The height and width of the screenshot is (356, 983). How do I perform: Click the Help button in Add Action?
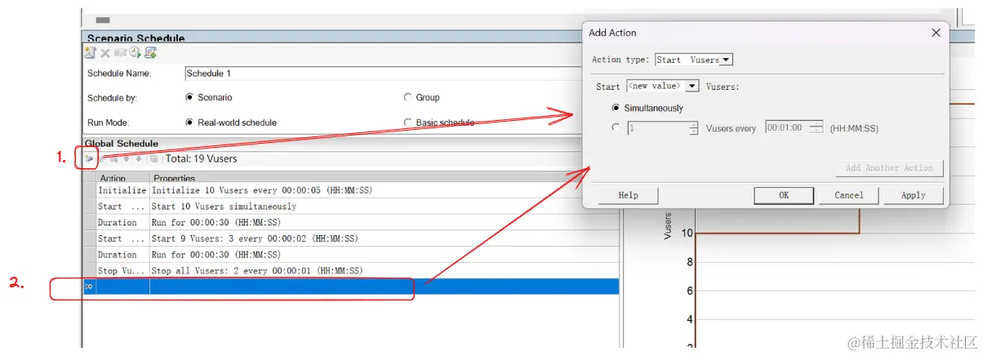coord(628,195)
